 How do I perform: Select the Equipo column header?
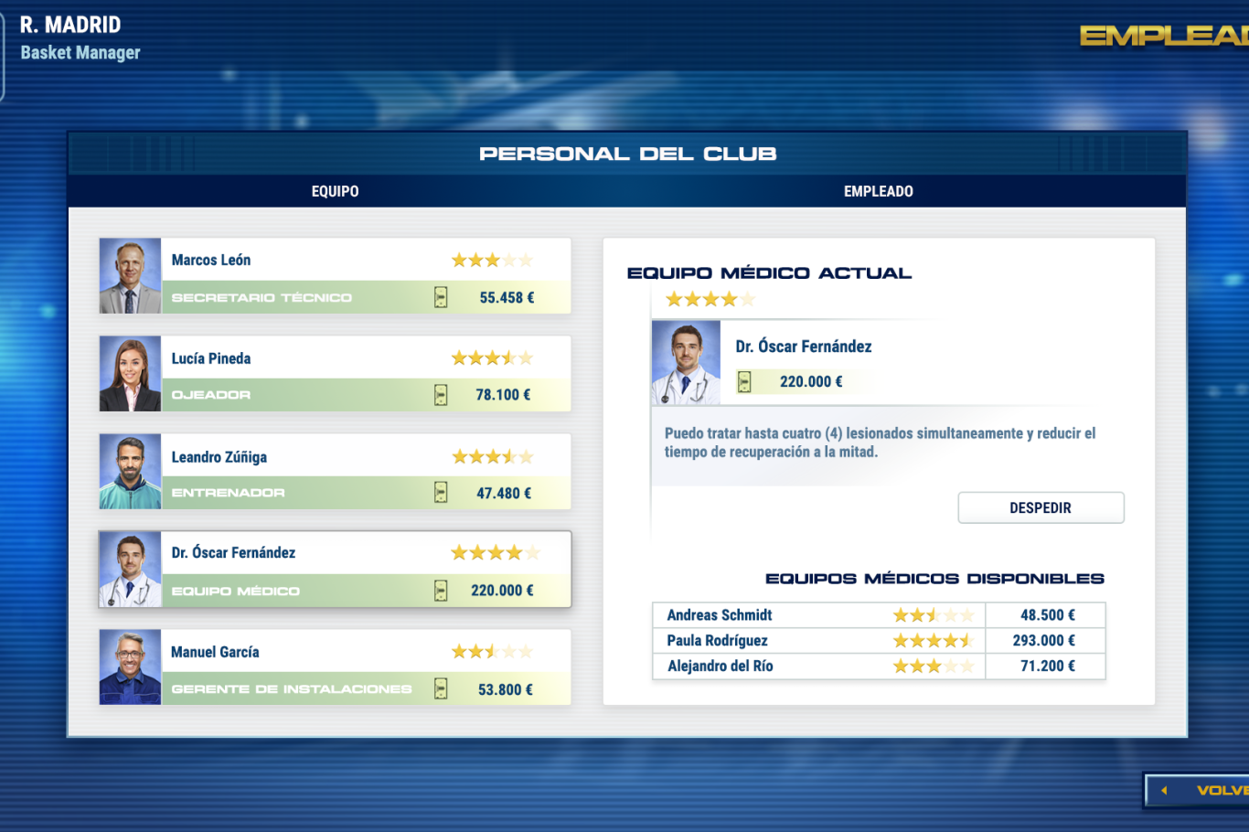(x=335, y=191)
